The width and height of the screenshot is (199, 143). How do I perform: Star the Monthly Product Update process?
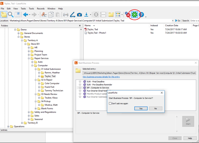[80, 94]
